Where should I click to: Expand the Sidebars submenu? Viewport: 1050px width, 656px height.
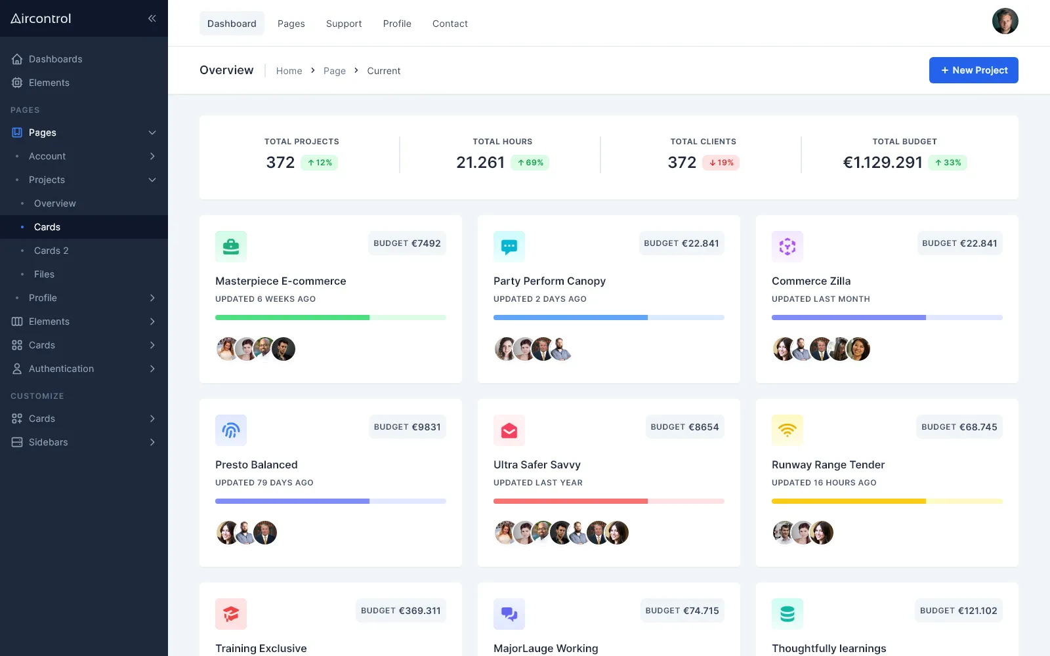(x=152, y=442)
